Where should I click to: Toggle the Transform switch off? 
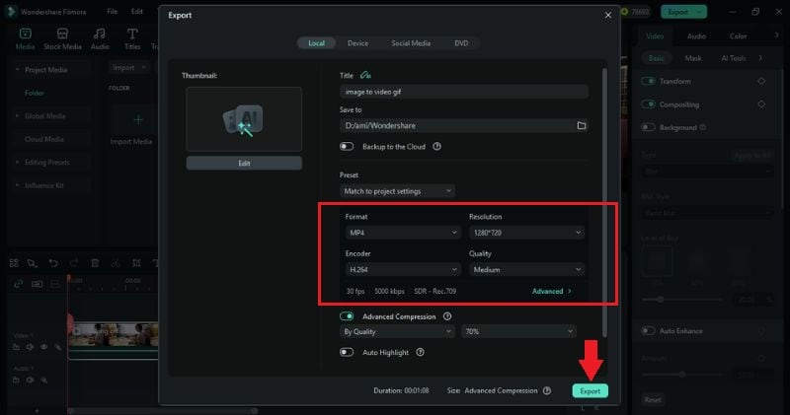point(648,81)
